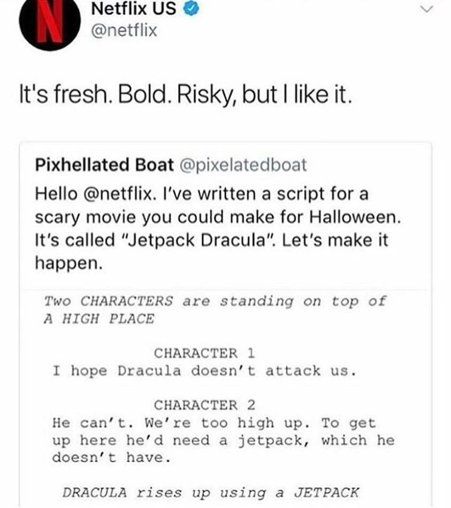Visit the @pixelatedboat handle
Viewport: 451px width, 508px height.
[243, 165]
